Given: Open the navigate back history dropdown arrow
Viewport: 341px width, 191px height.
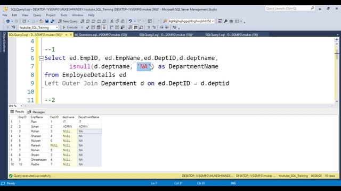Looking at the screenshot, I should click(12, 21).
